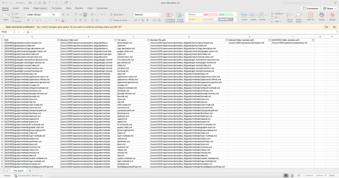Click the Share button
This screenshot has height=178, width=339.
coord(330,8)
